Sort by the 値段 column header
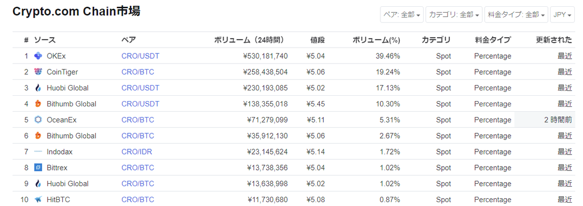Viewport: 583px width, 206px height. pos(318,40)
